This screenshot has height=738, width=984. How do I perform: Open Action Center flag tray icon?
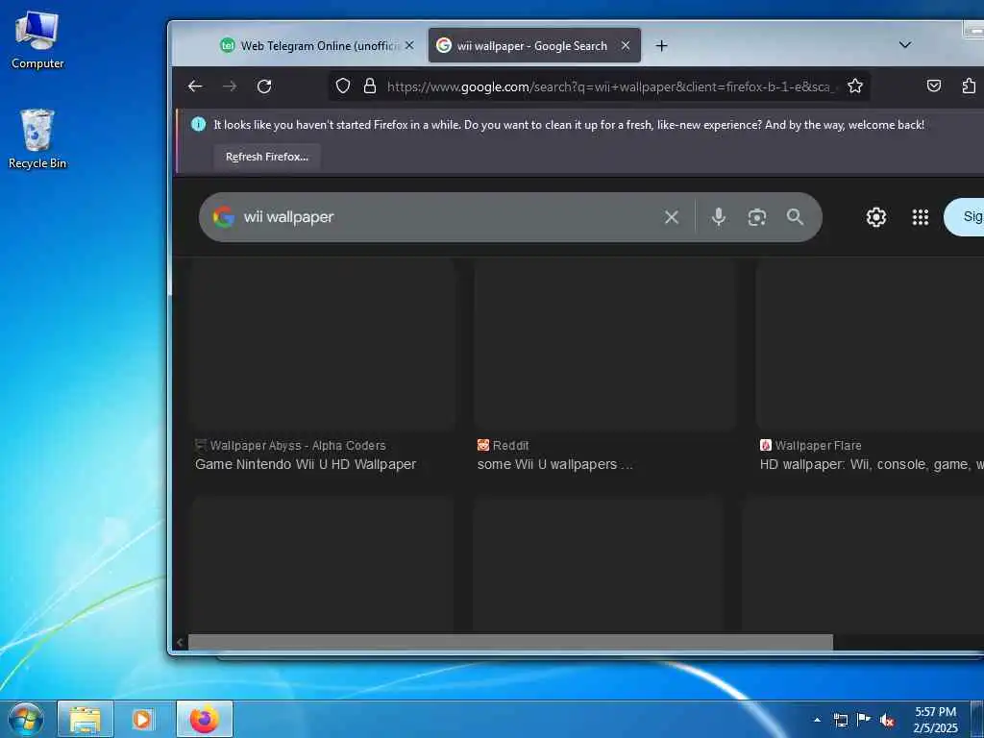864,720
